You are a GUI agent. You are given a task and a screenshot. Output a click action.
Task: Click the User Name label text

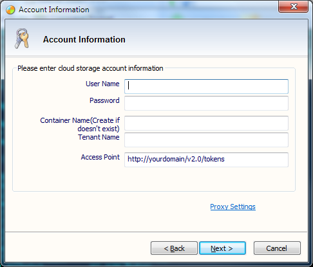tap(102, 84)
